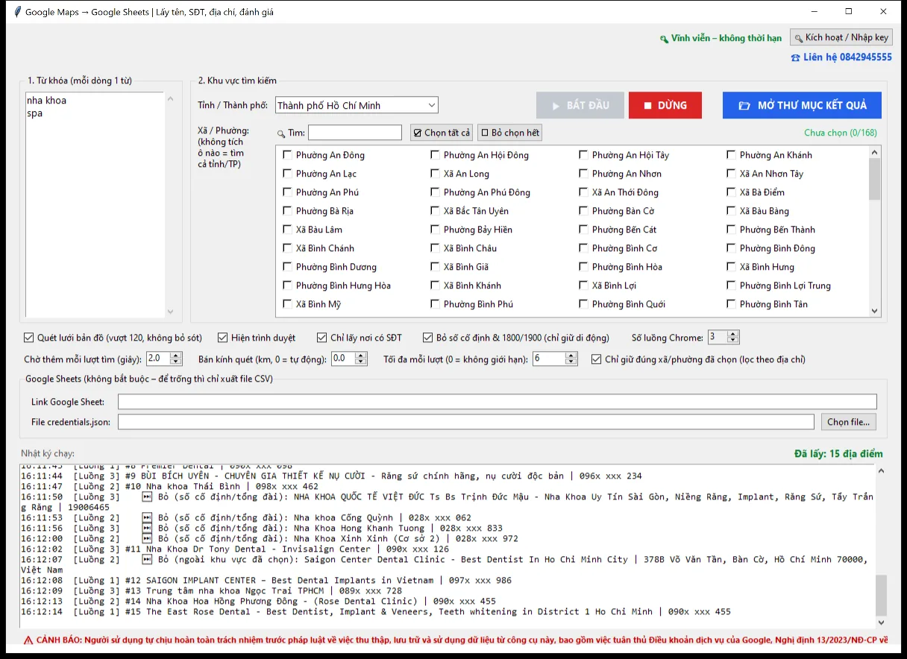The width and height of the screenshot is (907, 659).
Task: Click the BẮT ĐẦU start button
Action: [x=580, y=105]
